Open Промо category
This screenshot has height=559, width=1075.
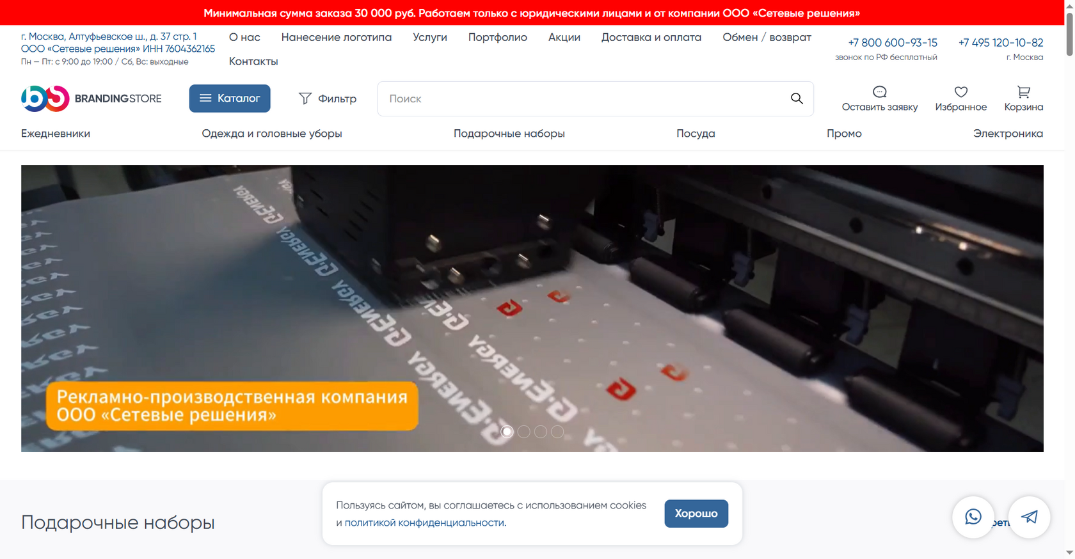point(844,134)
